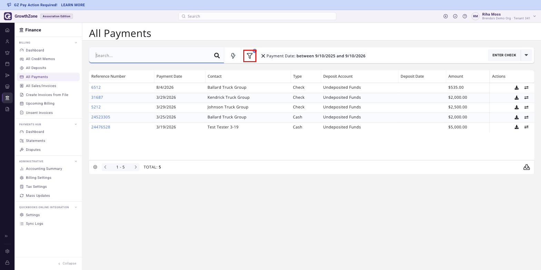
Task: Open the tasks checkmark icon in header
Action: point(455,16)
